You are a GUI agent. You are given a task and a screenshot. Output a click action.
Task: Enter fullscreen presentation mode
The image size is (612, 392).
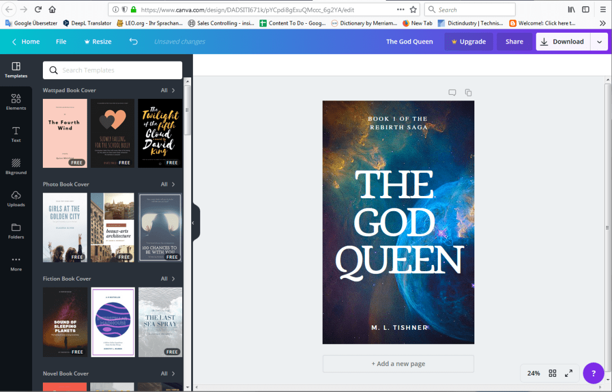point(569,373)
